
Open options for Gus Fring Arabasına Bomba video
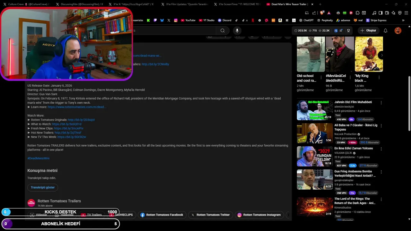[x=381, y=172]
